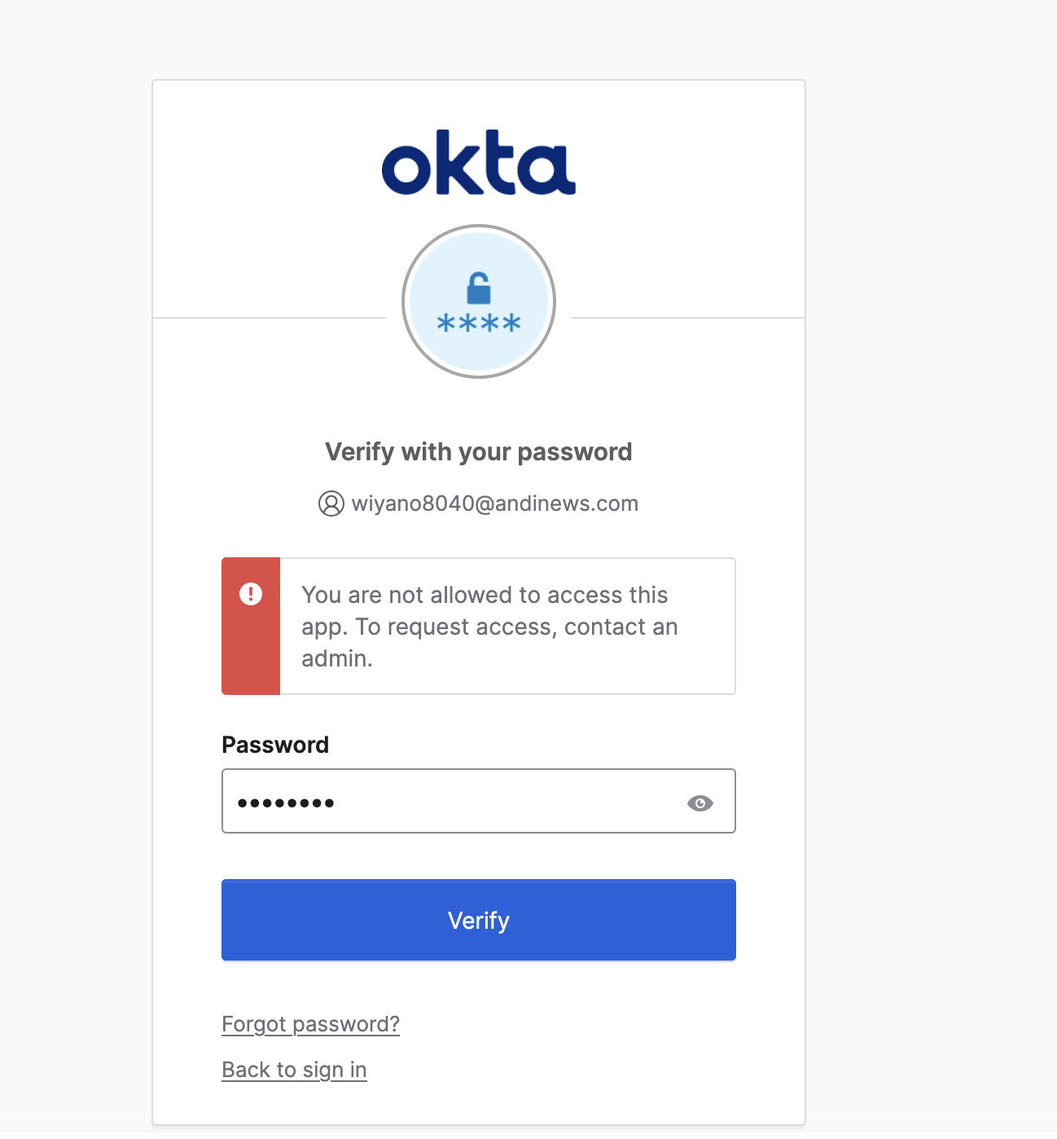1057x1139 pixels.
Task: Click the gray page background outside the card
Action: 928,570
